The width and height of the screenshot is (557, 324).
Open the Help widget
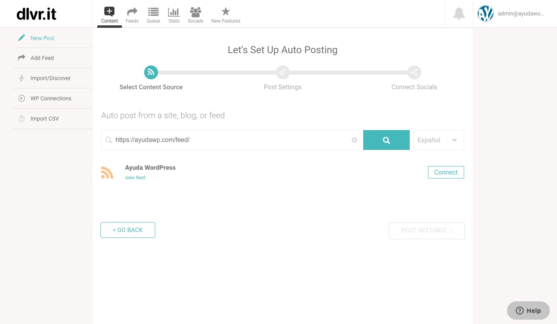(528, 311)
